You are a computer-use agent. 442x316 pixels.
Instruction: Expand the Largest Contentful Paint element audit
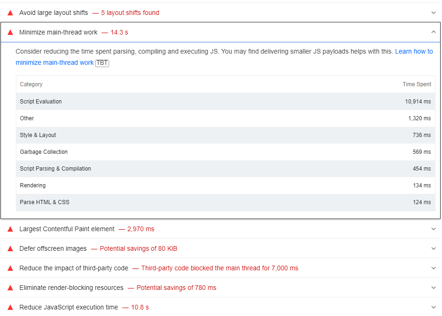coord(434,229)
